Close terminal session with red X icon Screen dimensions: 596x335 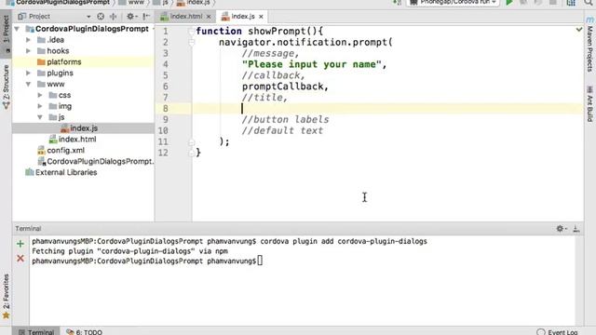tap(20, 259)
